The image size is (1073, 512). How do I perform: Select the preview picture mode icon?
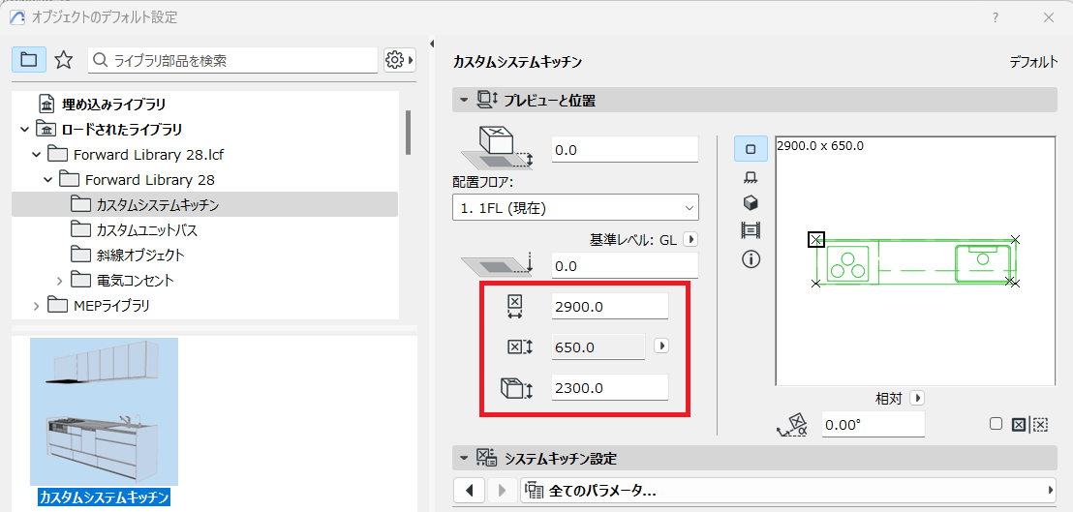click(751, 231)
